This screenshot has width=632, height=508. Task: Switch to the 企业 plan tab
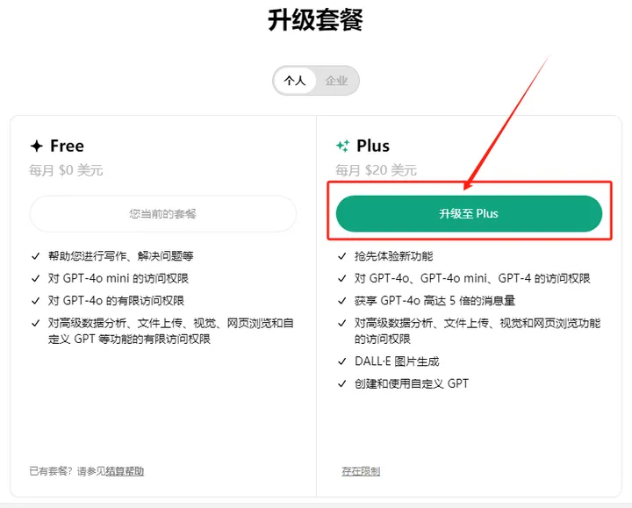pyautogui.click(x=336, y=81)
